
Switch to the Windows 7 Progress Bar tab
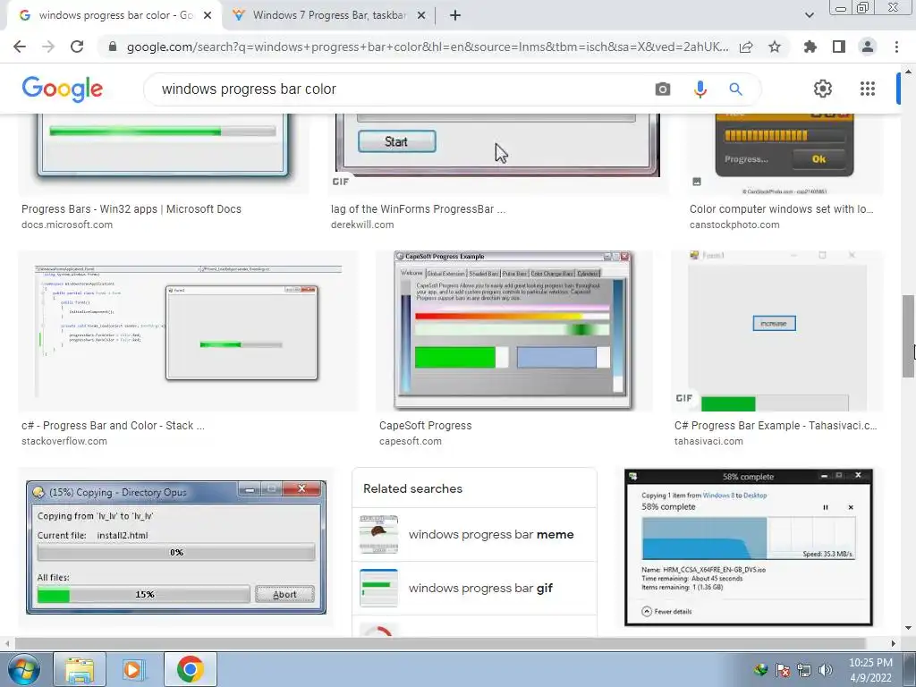(327, 16)
